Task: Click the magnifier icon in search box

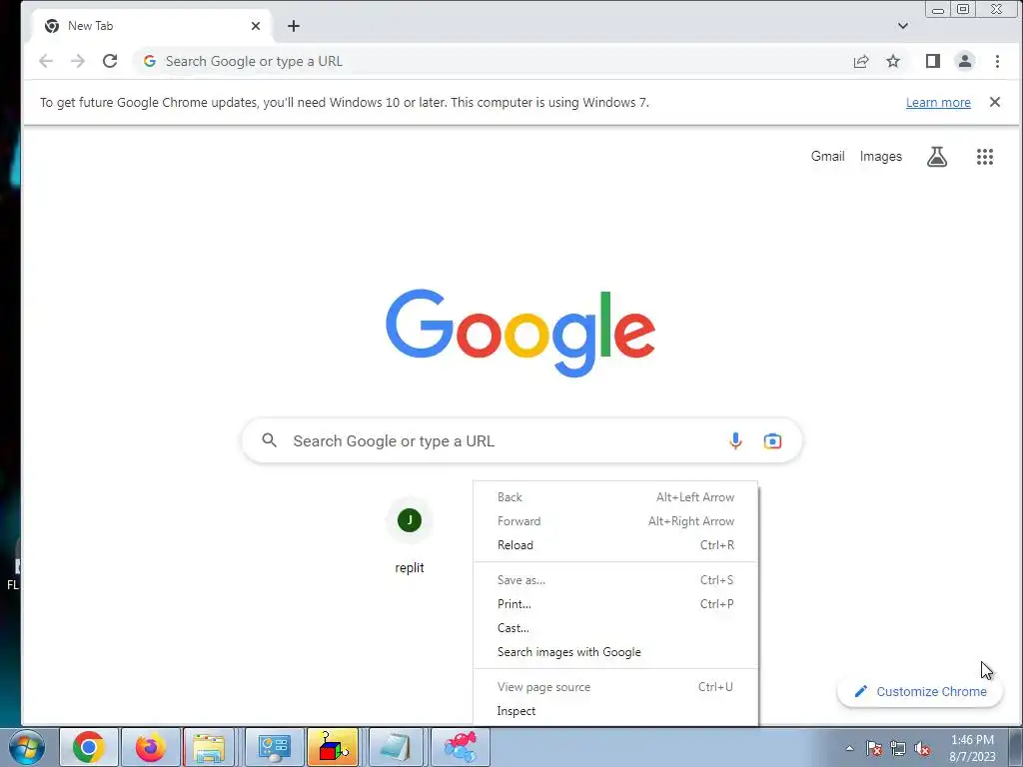Action: 270,440
